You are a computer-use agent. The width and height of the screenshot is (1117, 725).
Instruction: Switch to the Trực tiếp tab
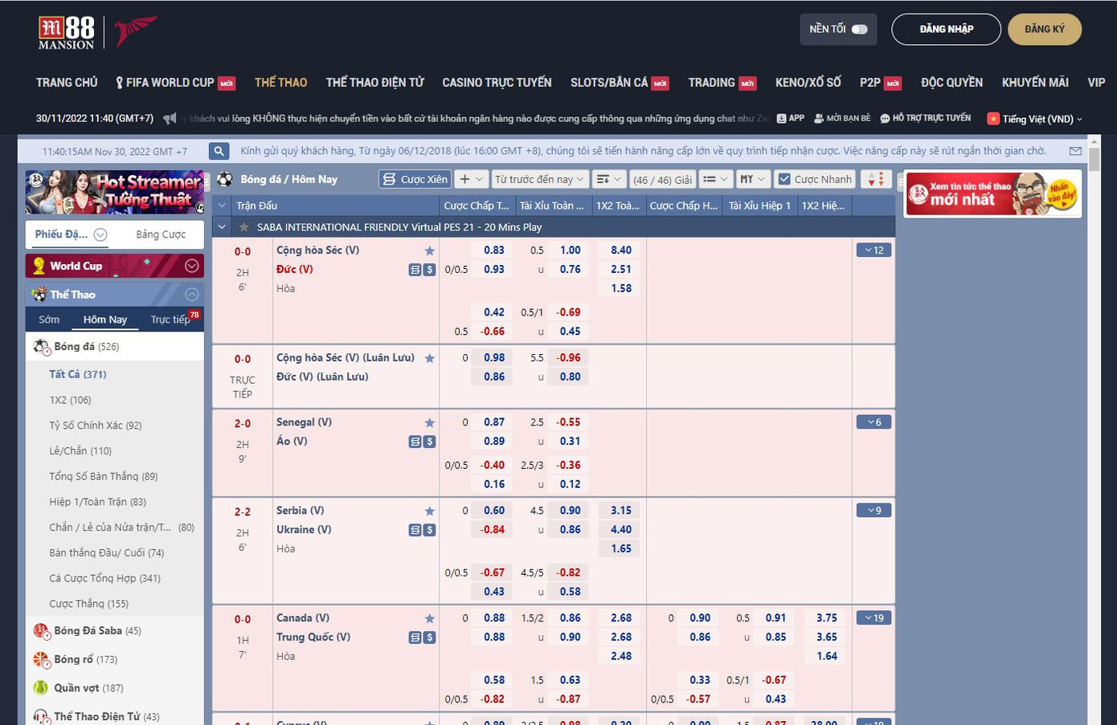click(170, 320)
